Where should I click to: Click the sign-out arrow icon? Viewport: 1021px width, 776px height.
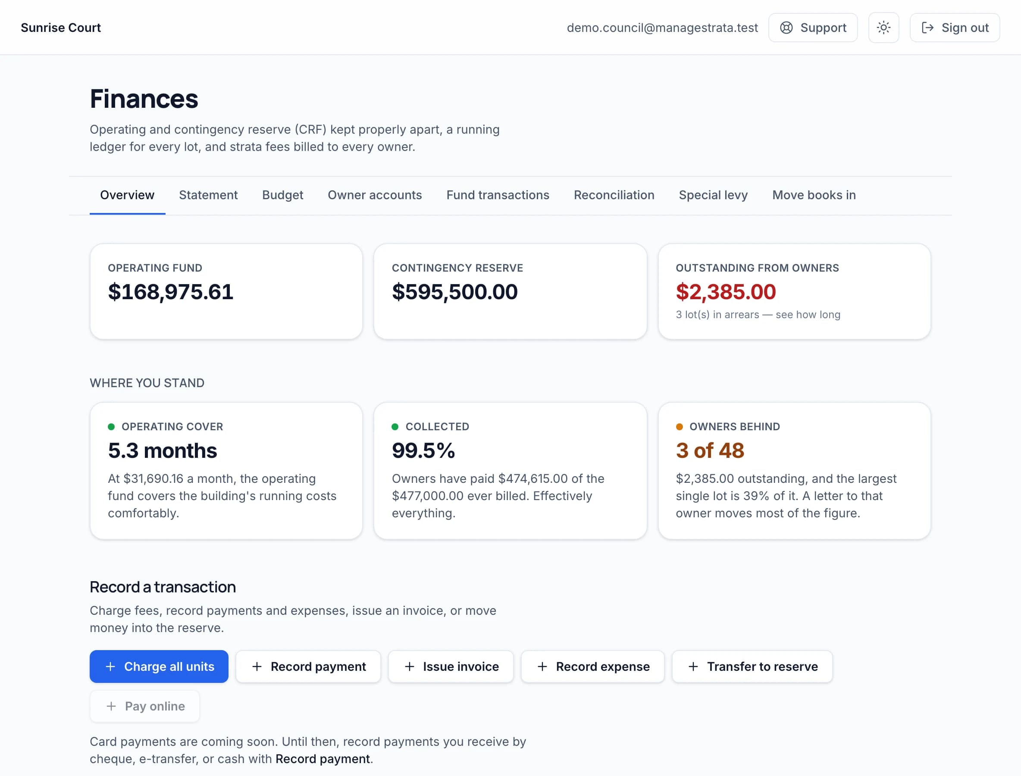click(x=927, y=28)
